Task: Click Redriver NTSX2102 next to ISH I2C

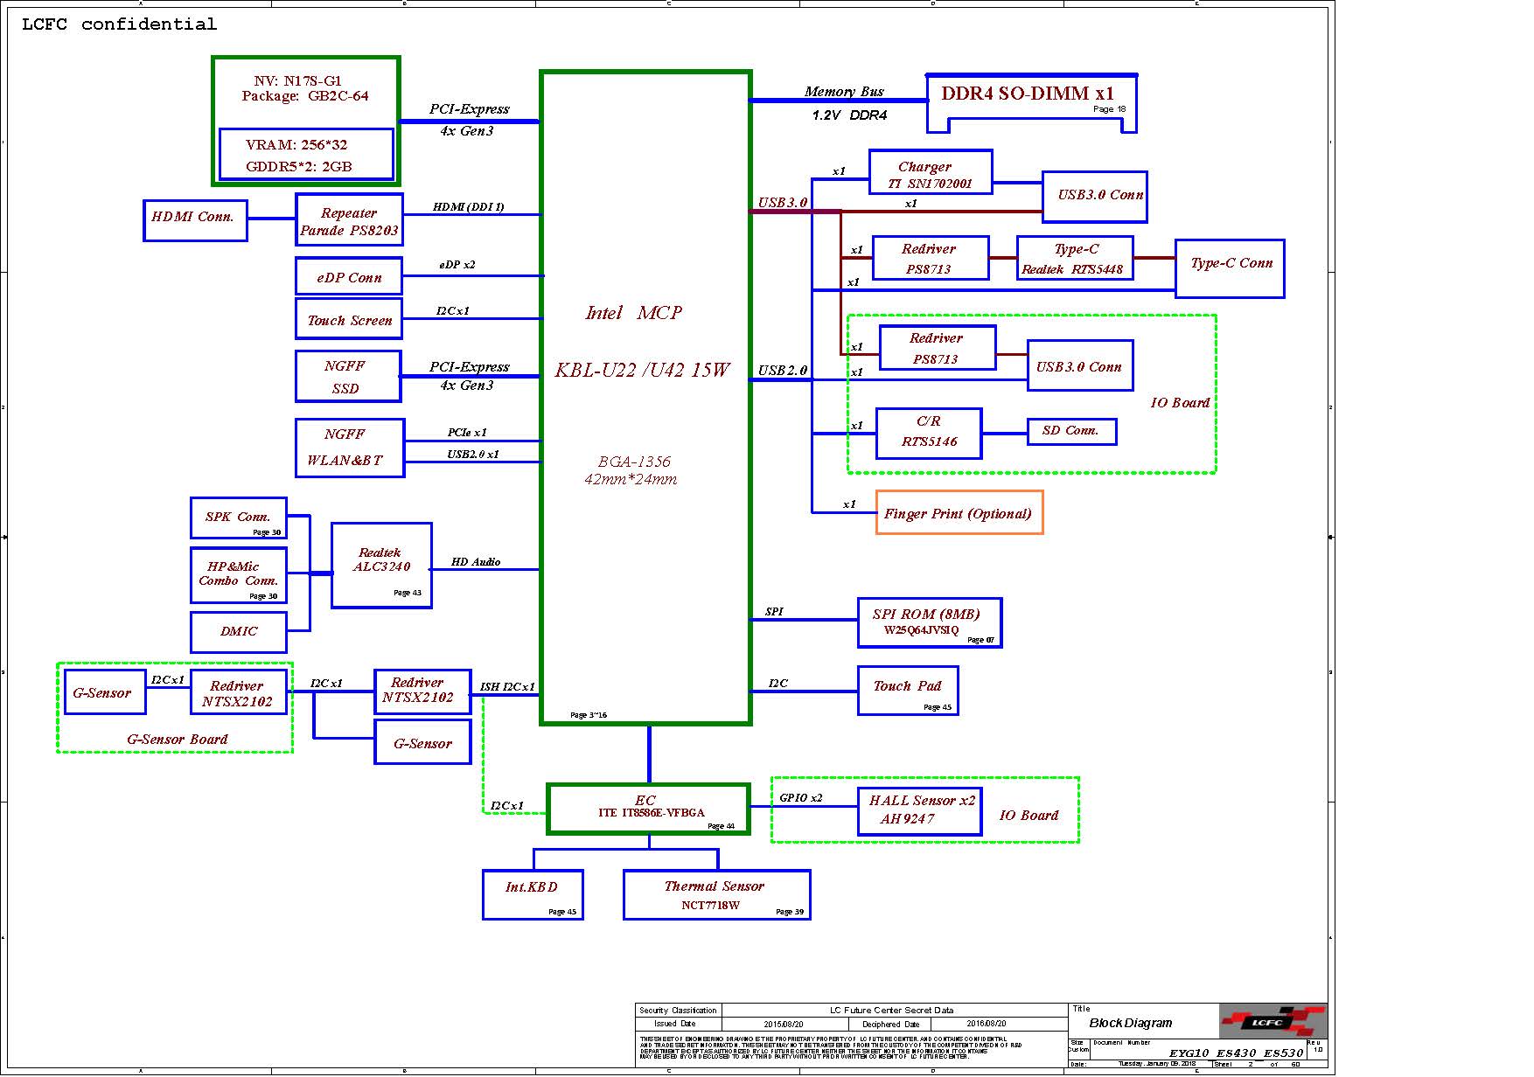Action: [422, 691]
